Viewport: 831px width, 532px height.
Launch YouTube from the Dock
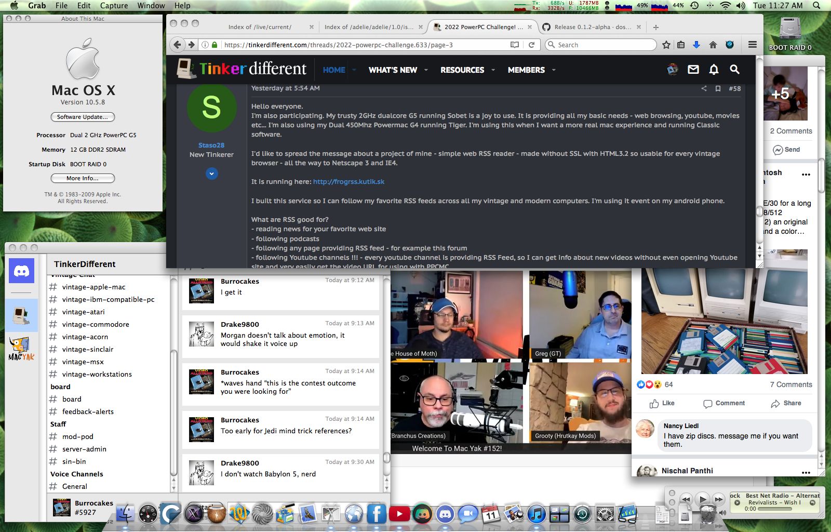399,514
